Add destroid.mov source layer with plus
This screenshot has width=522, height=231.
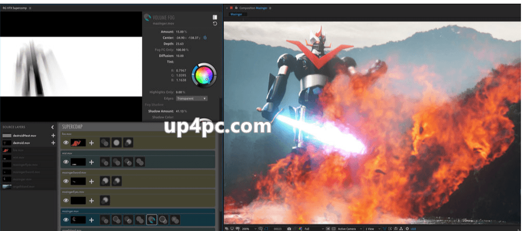click(53, 143)
